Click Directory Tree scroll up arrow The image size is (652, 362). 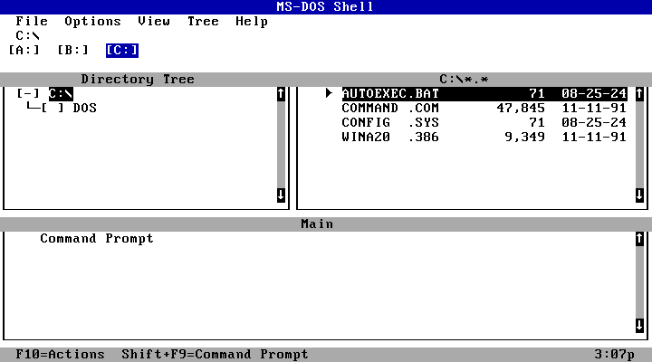[x=281, y=94]
